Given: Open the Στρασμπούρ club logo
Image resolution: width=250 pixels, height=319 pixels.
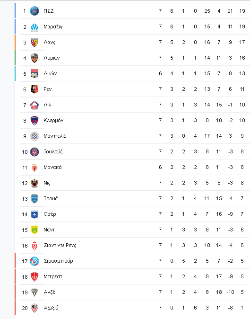Looking at the screenshot, I should (x=34, y=261).
